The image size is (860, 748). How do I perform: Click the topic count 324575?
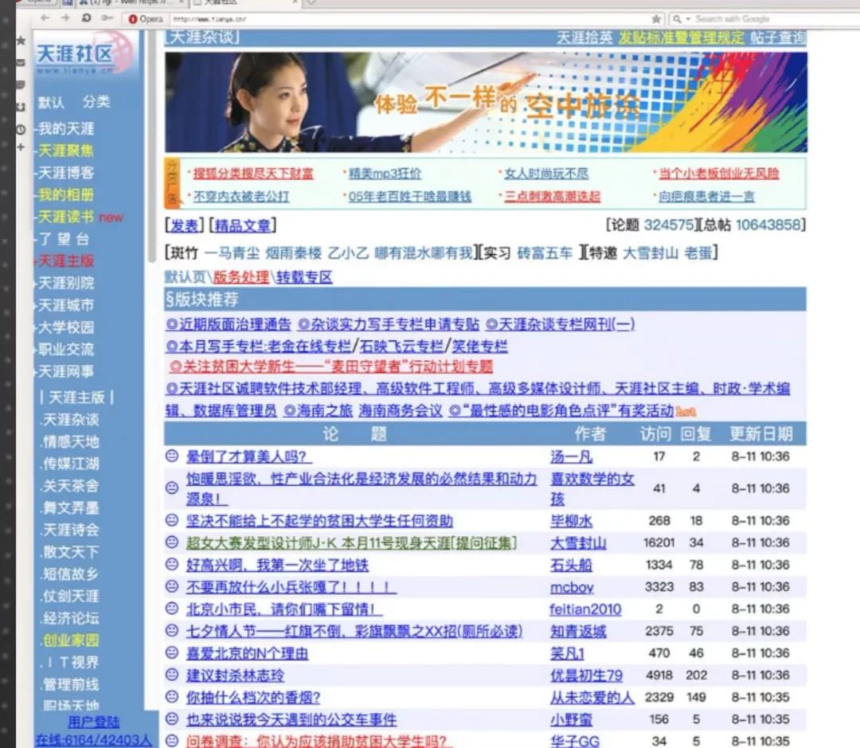(x=669, y=225)
